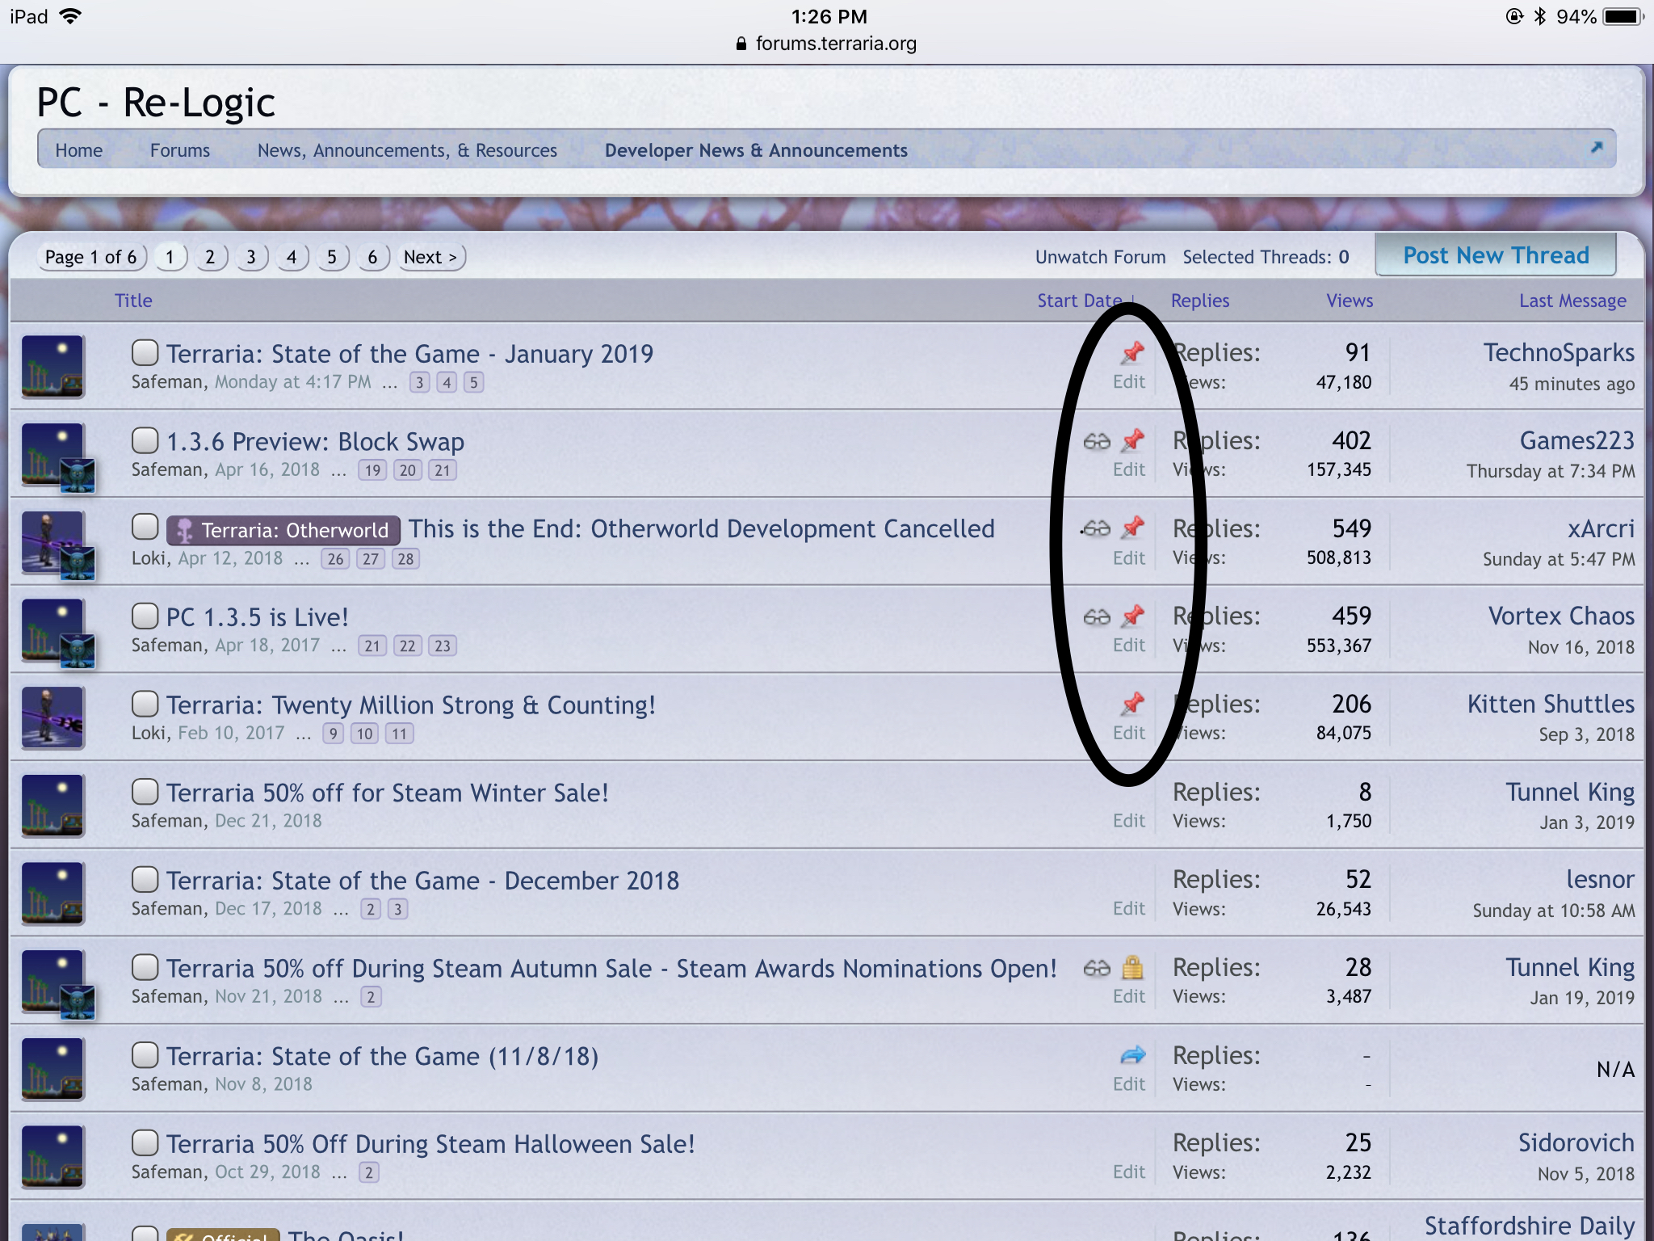
Task: Click the glasses icon on PC 1.3.5 is Live thread
Action: (1097, 617)
